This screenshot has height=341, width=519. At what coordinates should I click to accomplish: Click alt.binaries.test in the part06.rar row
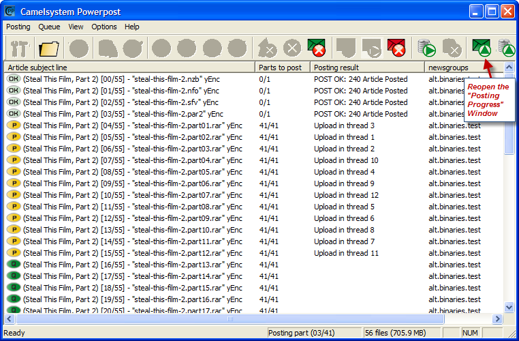tap(454, 183)
